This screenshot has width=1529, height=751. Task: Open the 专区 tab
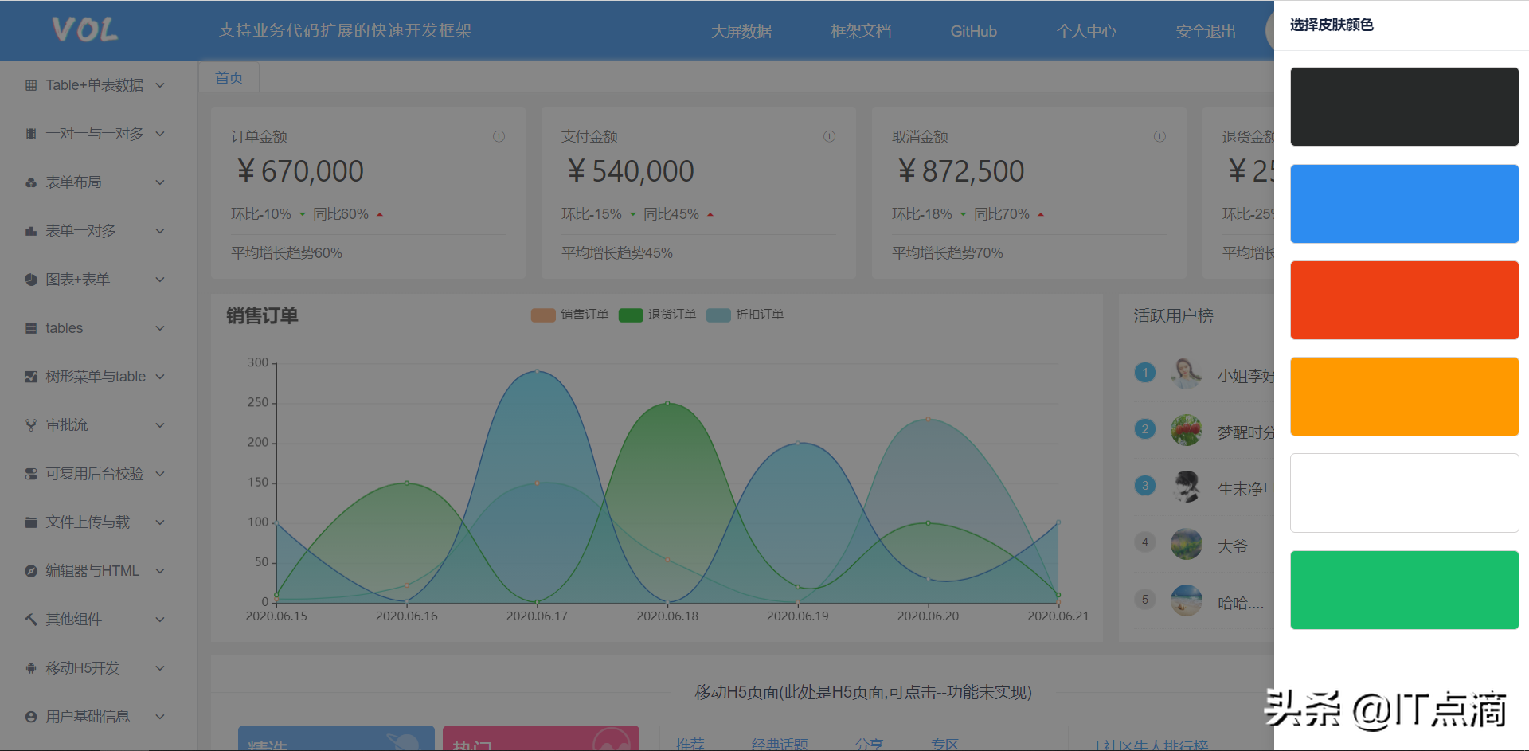point(945,744)
